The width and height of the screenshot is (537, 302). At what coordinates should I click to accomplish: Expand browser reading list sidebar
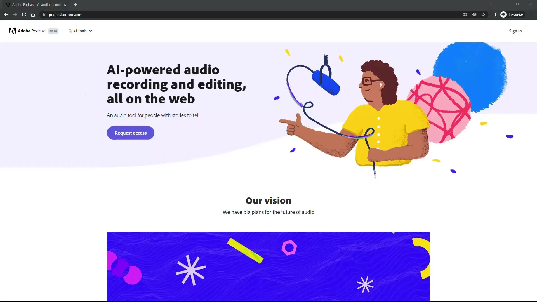click(x=494, y=14)
